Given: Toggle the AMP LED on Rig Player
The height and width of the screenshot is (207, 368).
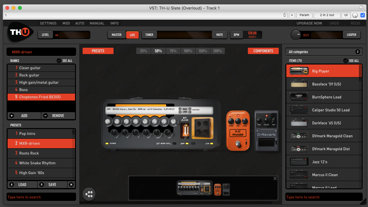Looking at the screenshot, I should (187, 143).
